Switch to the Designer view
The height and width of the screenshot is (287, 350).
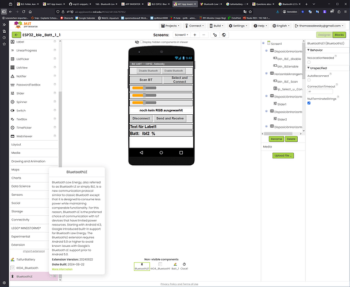click(324, 35)
